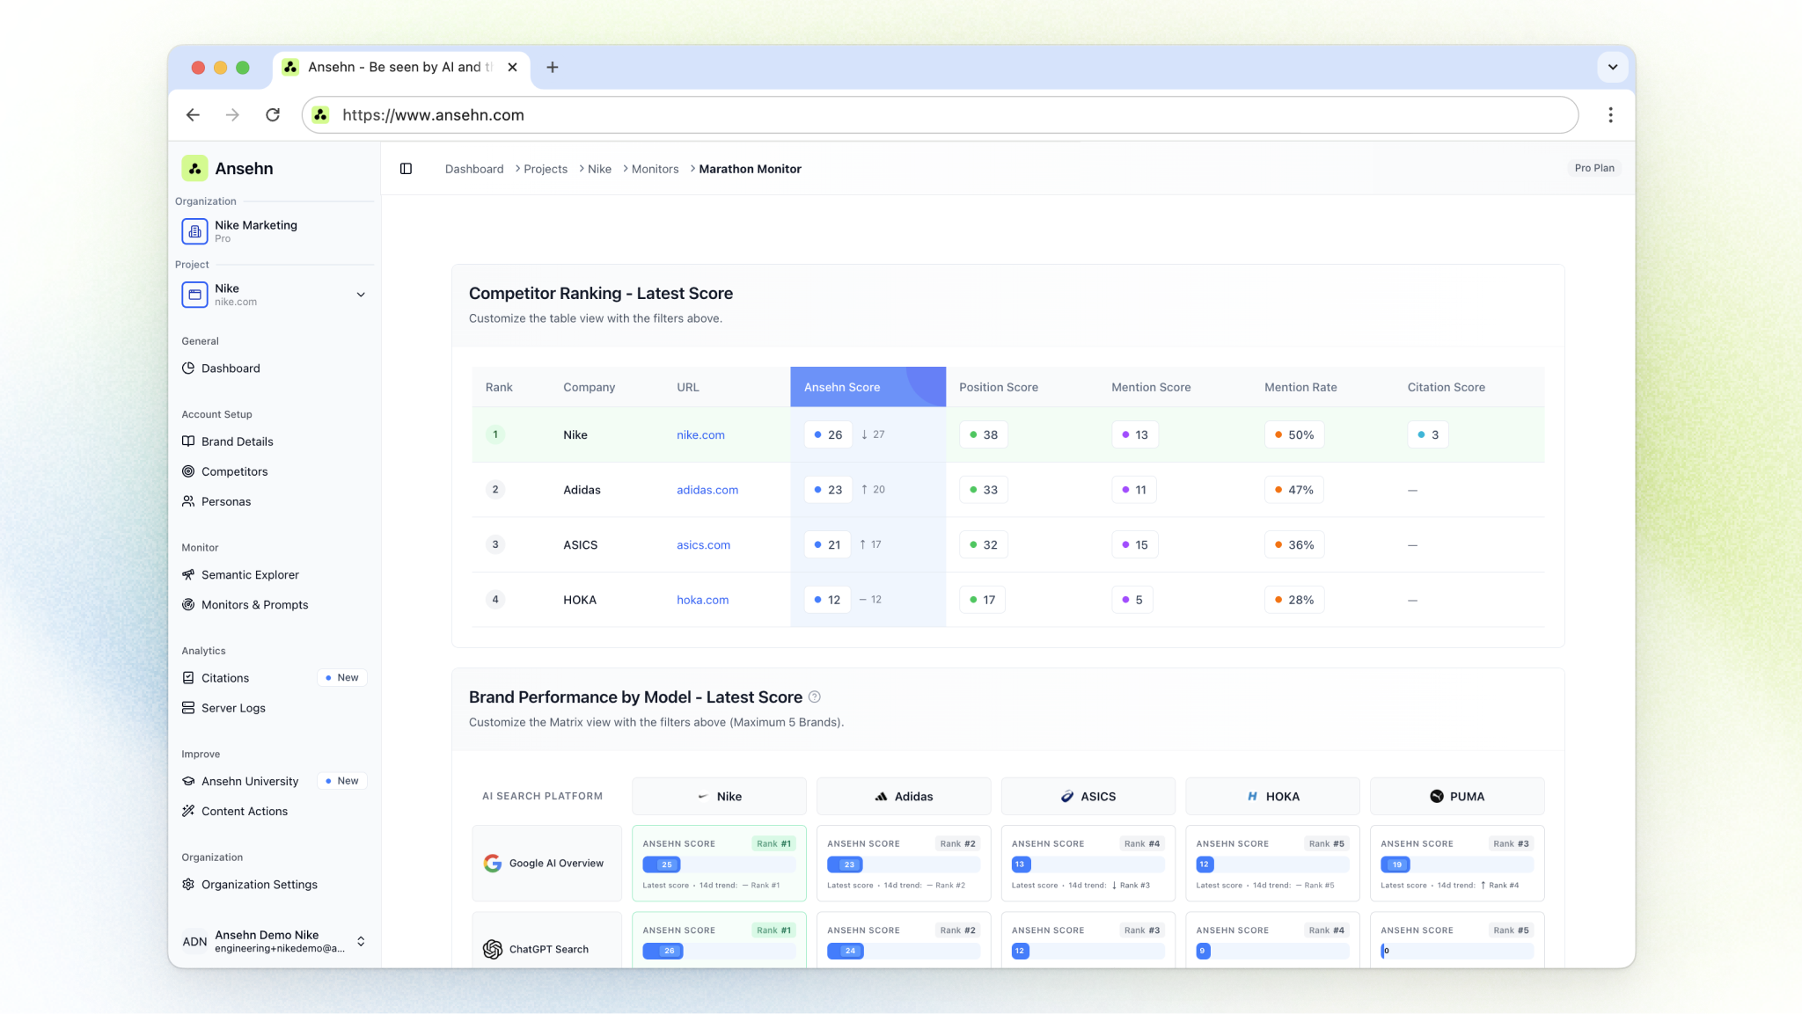The height and width of the screenshot is (1014, 1802).
Task: Open the browser tab list chevron
Action: [x=1612, y=67]
